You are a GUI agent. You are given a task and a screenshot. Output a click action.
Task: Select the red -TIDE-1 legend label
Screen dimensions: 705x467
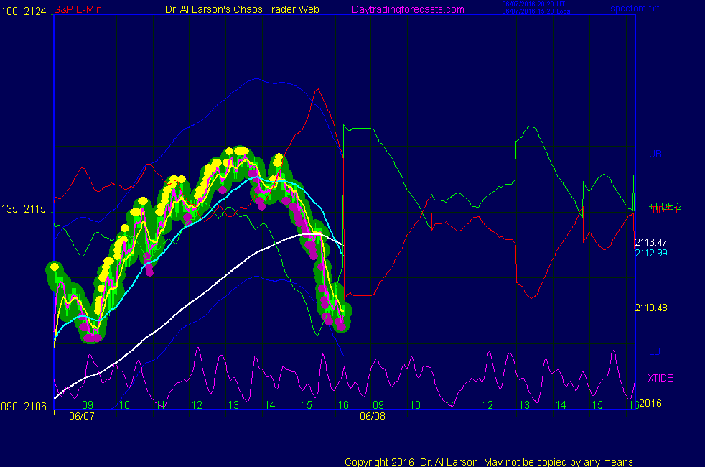(x=663, y=211)
